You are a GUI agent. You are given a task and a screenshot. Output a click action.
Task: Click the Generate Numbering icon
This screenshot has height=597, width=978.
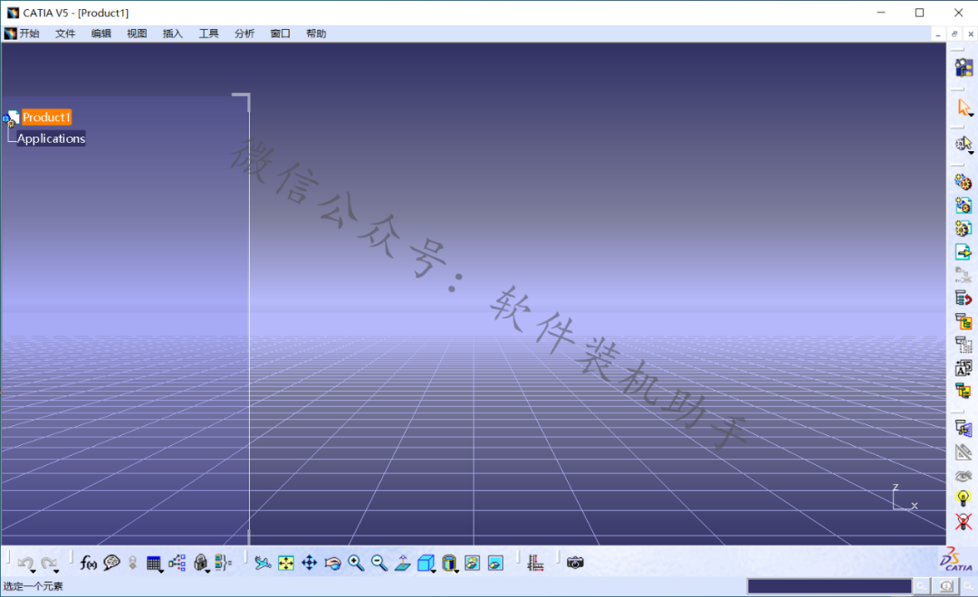(x=963, y=368)
